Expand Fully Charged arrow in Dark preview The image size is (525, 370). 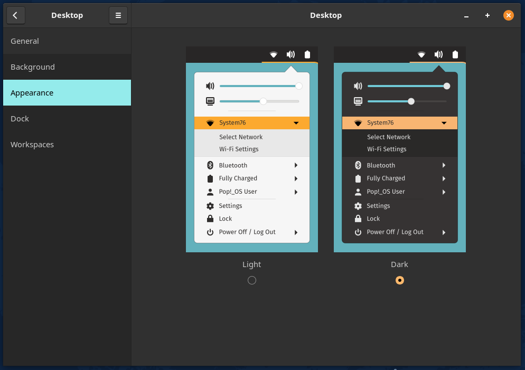444,178
